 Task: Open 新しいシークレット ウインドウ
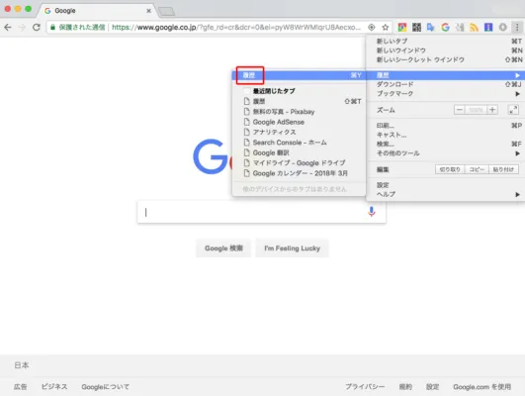pos(446,59)
